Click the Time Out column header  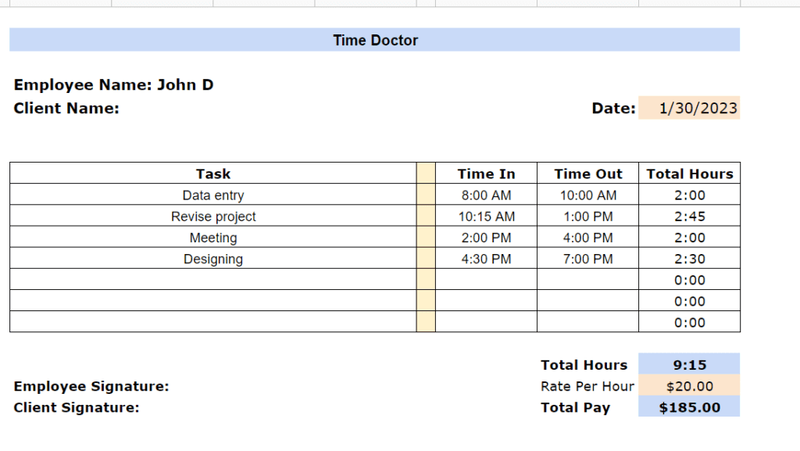click(587, 174)
